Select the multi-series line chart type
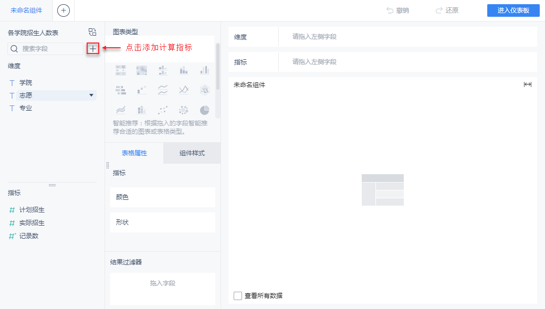The width and height of the screenshot is (545, 309). pos(184,90)
